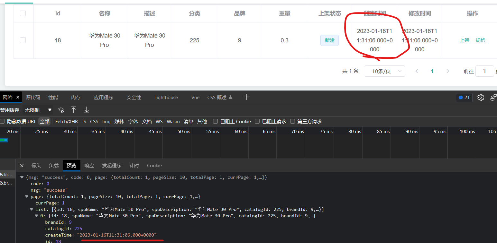Toggle the 禁用缓存 option
The height and width of the screenshot is (243, 497).
pos(10,110)
